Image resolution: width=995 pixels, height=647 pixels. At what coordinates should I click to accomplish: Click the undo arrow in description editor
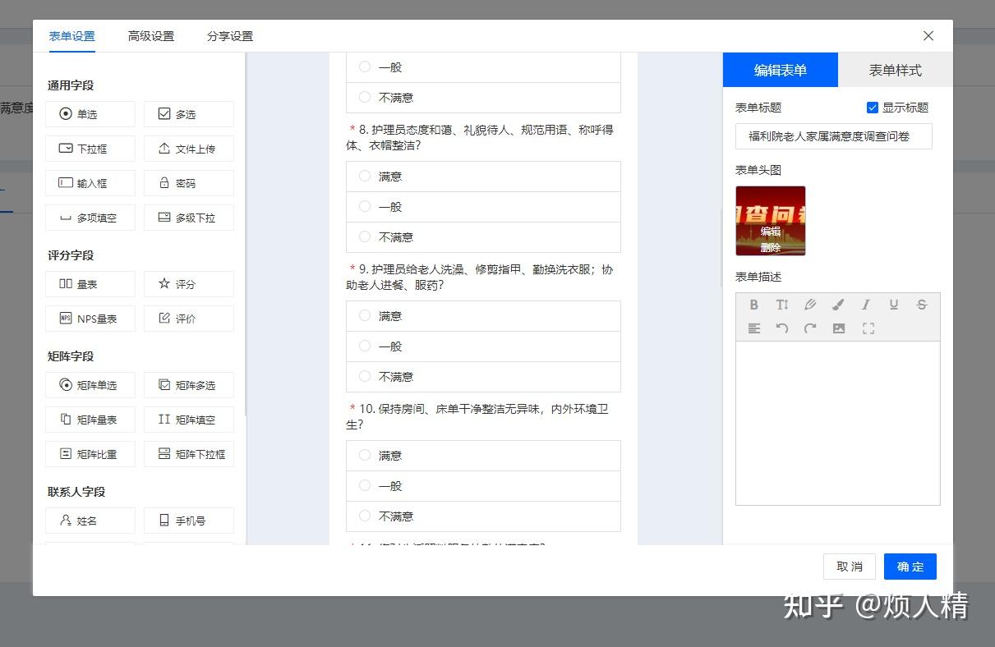[x=782, y=328]
